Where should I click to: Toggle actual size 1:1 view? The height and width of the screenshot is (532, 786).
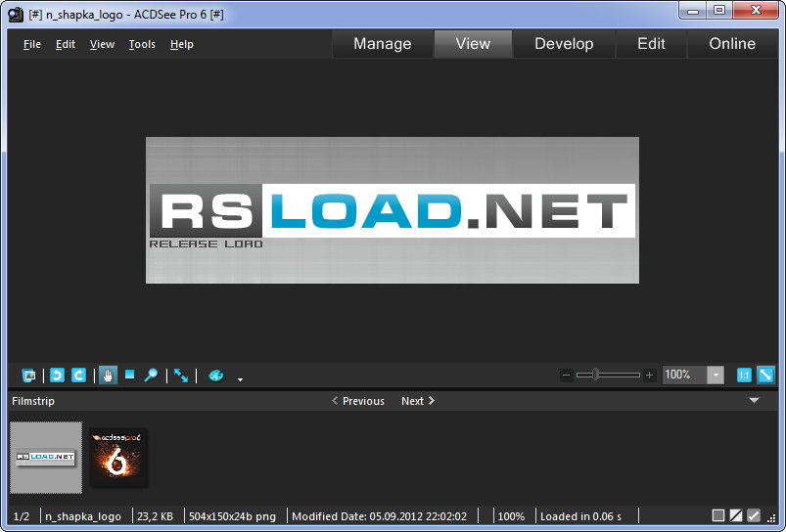pos(743,375)
